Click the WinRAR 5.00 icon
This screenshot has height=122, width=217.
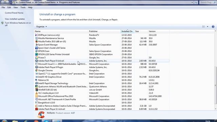pos(36,90)
